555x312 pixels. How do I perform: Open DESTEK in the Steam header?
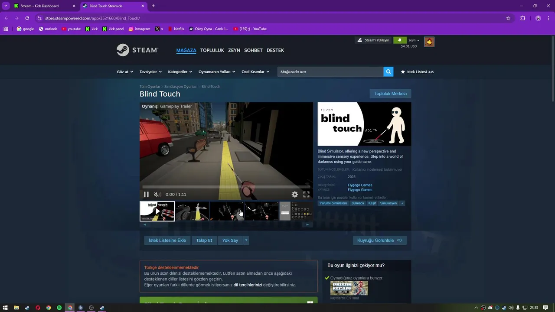pos(275,50)
